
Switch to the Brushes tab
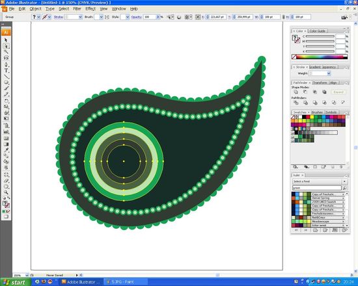pos(317,112)
